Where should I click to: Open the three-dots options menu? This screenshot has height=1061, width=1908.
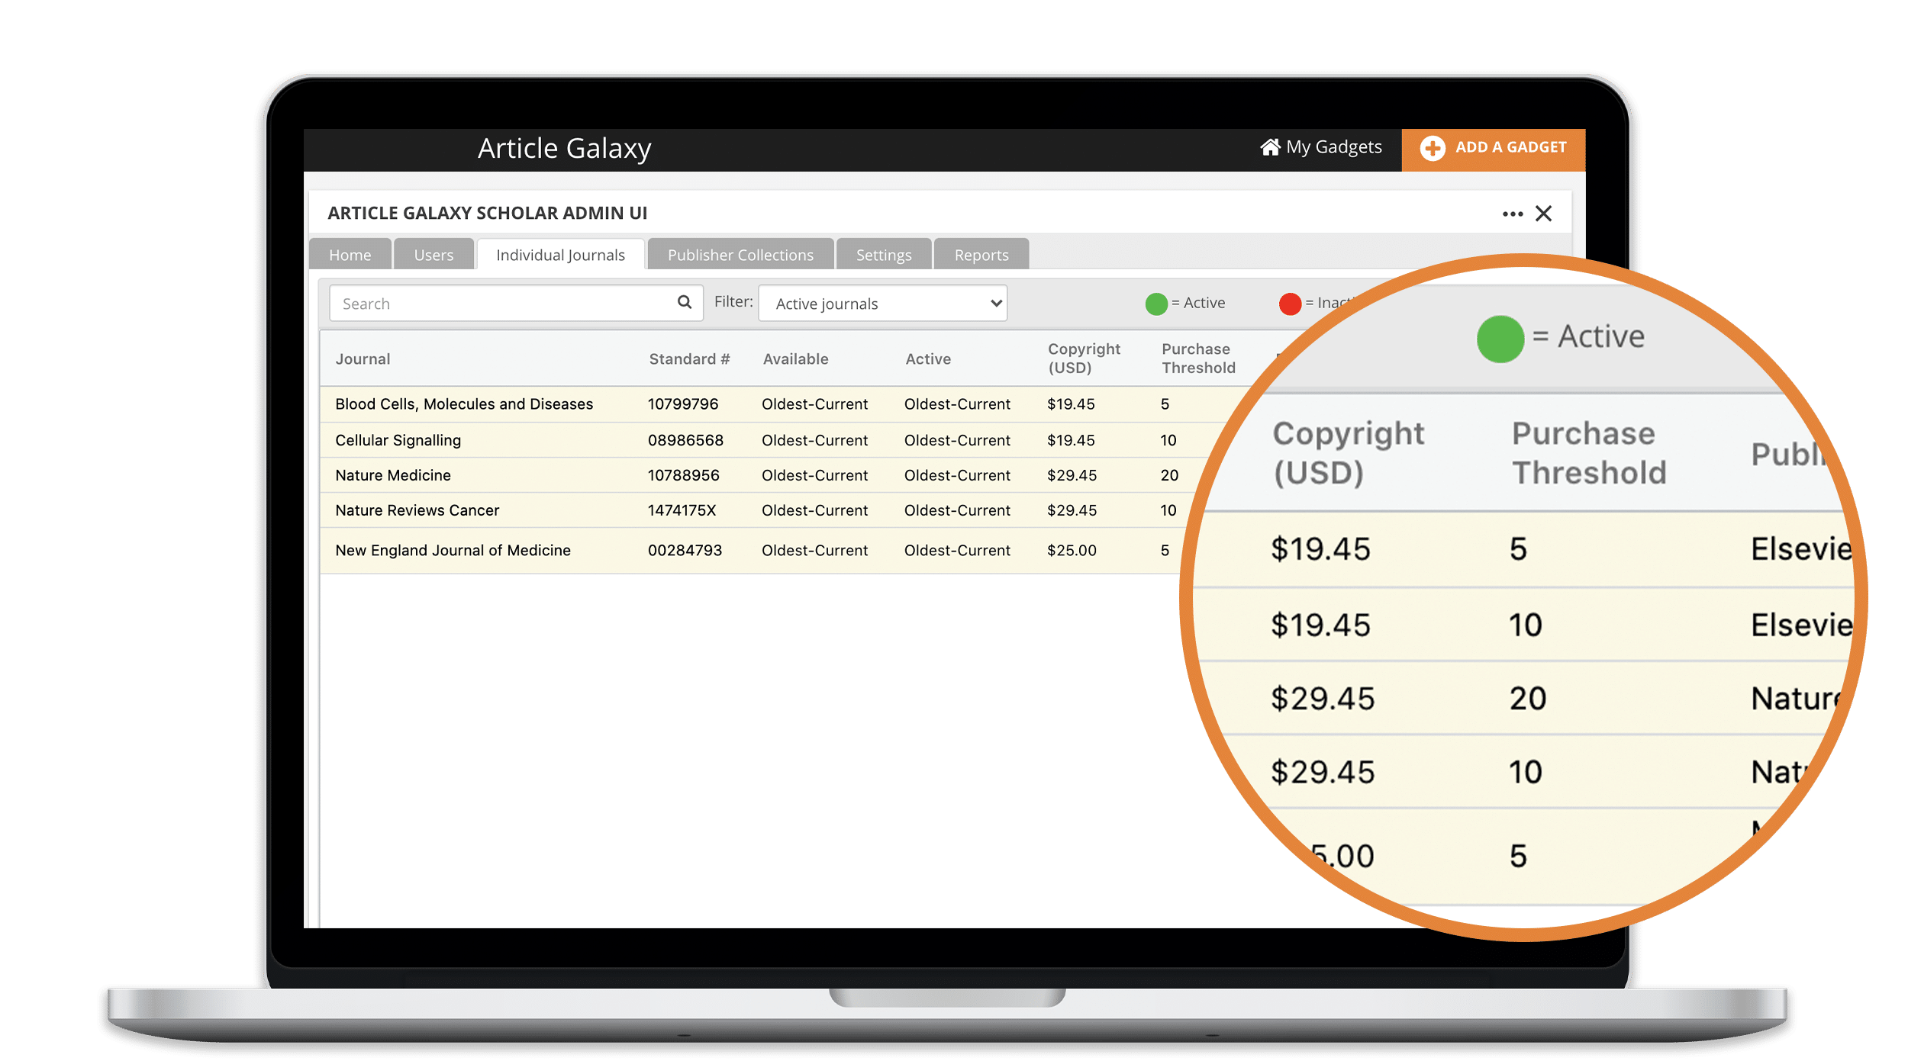(1513, 214)
